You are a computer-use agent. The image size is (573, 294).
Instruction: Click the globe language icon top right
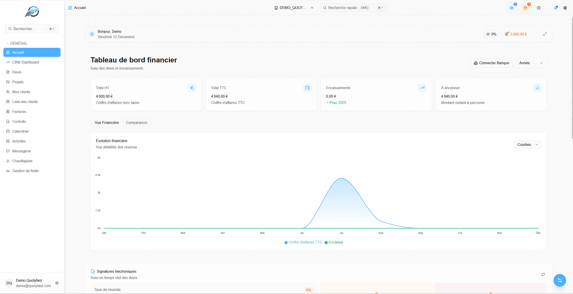[x=565, y=8]
